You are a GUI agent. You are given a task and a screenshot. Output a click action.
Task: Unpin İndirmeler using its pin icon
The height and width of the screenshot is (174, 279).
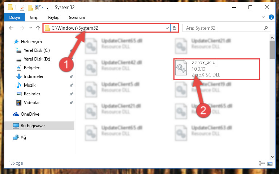click(x=71, y=76)
